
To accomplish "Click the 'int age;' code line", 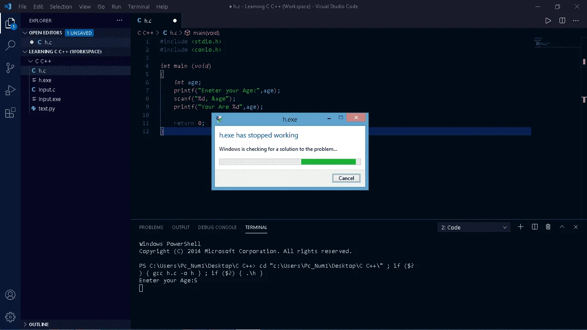I will click(x=187, y=82).
